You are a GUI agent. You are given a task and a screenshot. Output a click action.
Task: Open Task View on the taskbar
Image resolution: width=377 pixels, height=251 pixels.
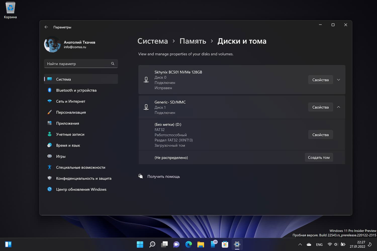[x=164, y=244]
